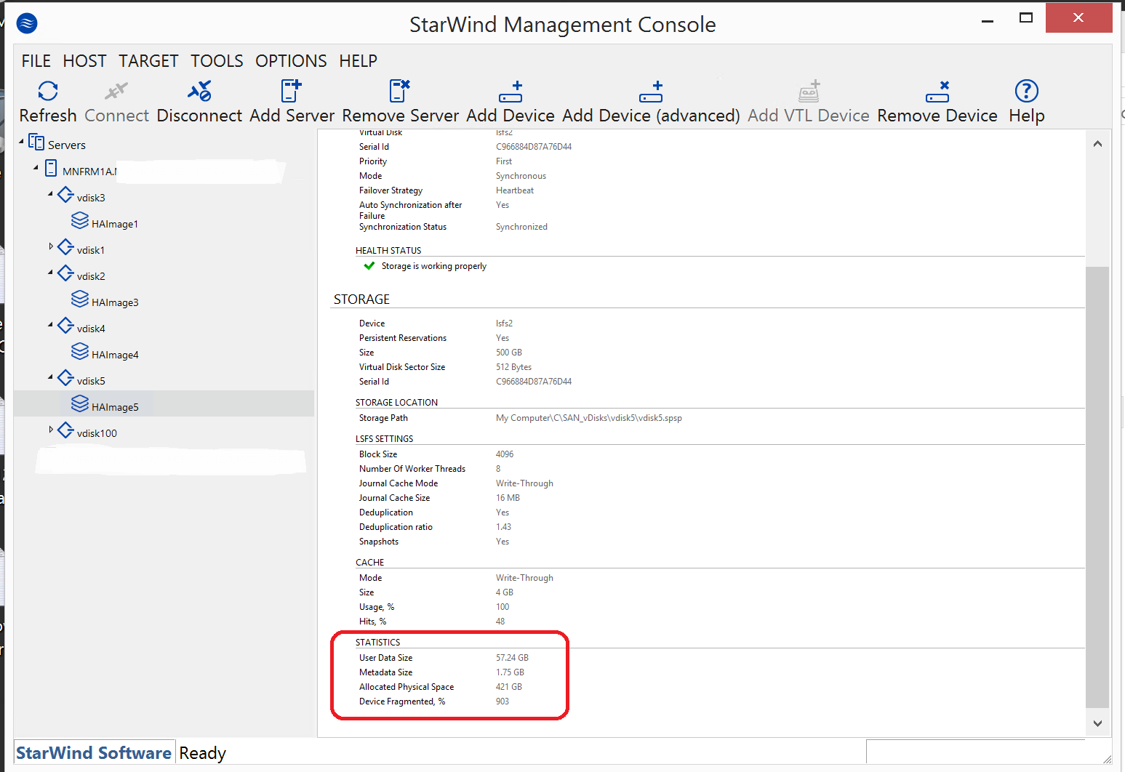Image resolution: width=1125 pixels, height=772 pixels.
Task: Click the StarWind logo in title bar
Action: (x=27, y=23)
